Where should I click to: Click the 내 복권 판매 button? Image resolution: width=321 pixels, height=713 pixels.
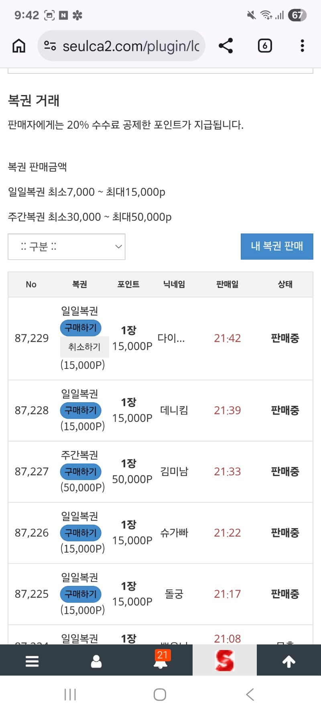(x=277, y=246)
